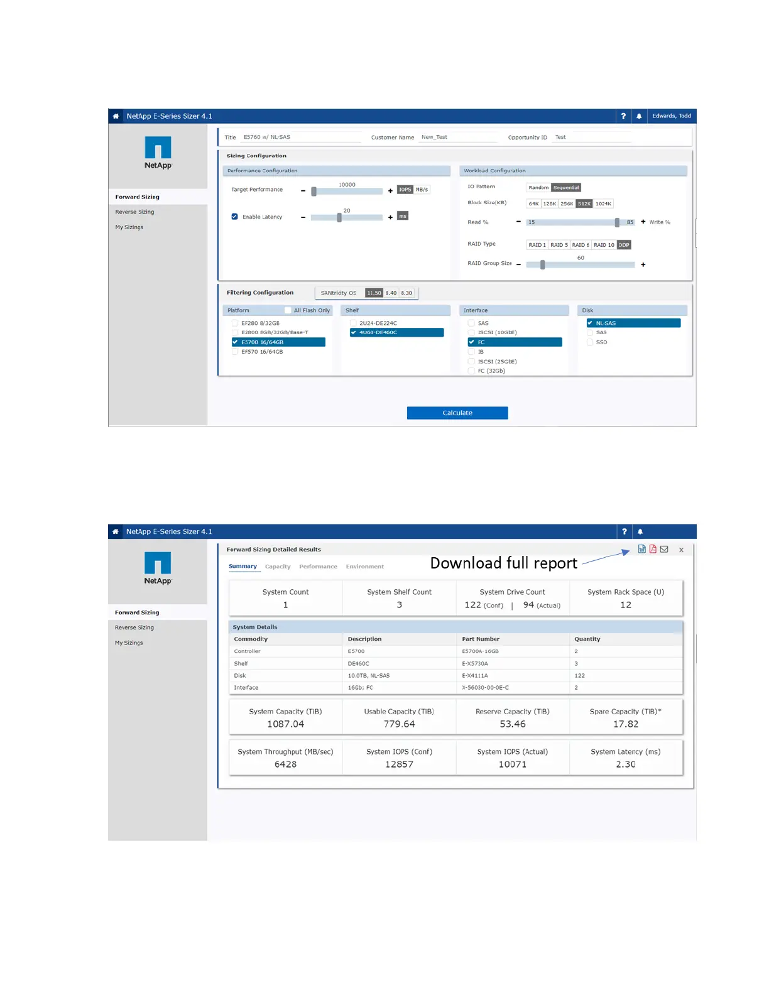Enable the All Flash Only checkbox
Image resolution: width=769 pixels, height=995 pixels.
click(288, 310)
